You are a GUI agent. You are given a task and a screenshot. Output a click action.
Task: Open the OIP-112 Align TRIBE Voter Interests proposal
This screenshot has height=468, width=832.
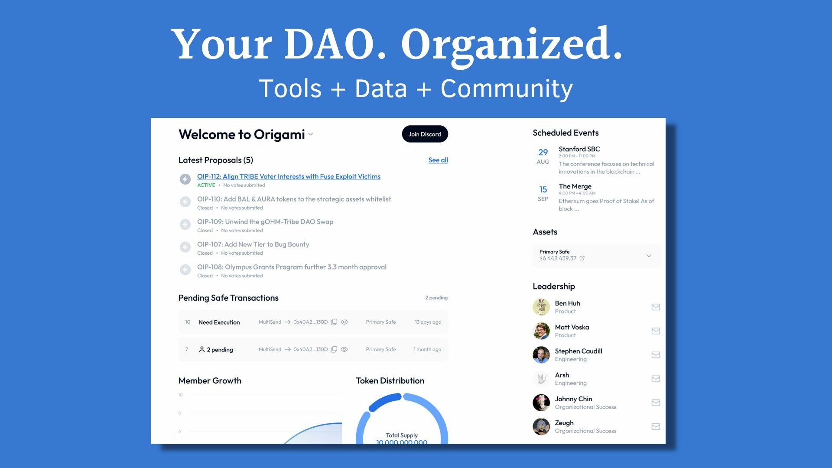(x=289, y=176)
